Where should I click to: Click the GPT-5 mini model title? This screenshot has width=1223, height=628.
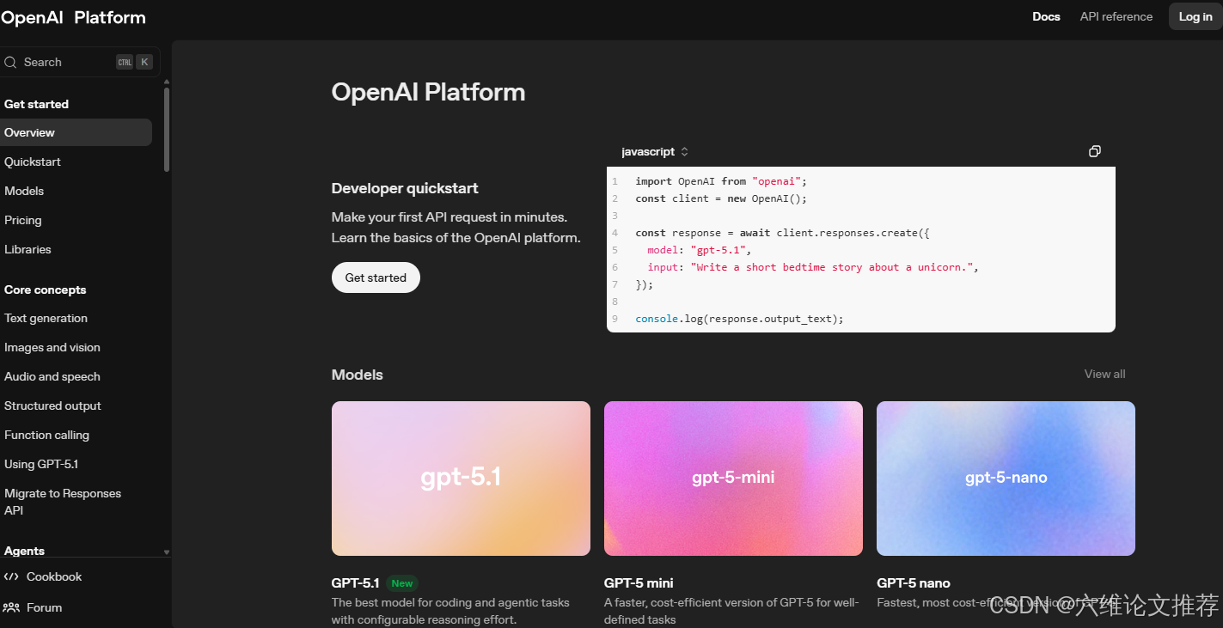[x=639, y=582]
